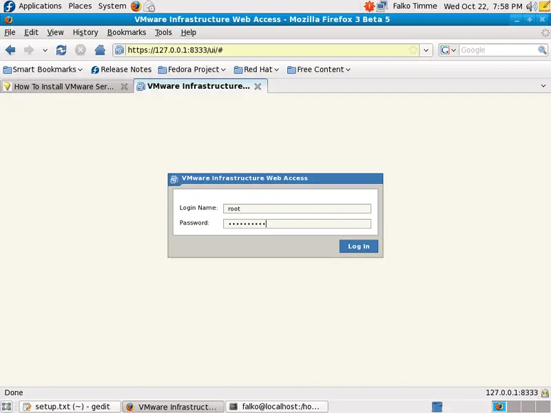Click the Stop loading button
Viewport: 551px width, 413px height.
(81, 50)
